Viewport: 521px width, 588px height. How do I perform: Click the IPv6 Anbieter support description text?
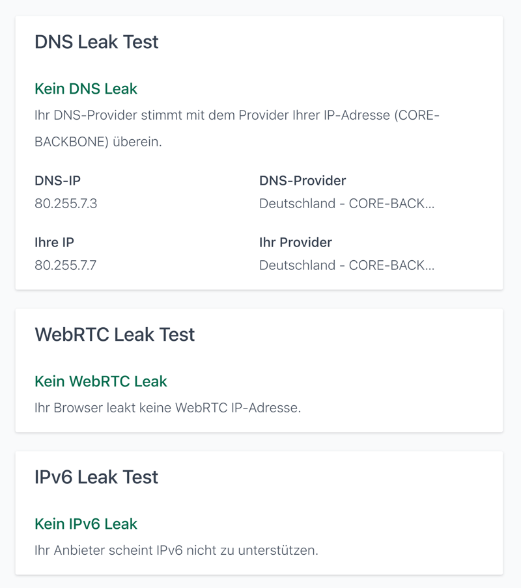(176, 551)
